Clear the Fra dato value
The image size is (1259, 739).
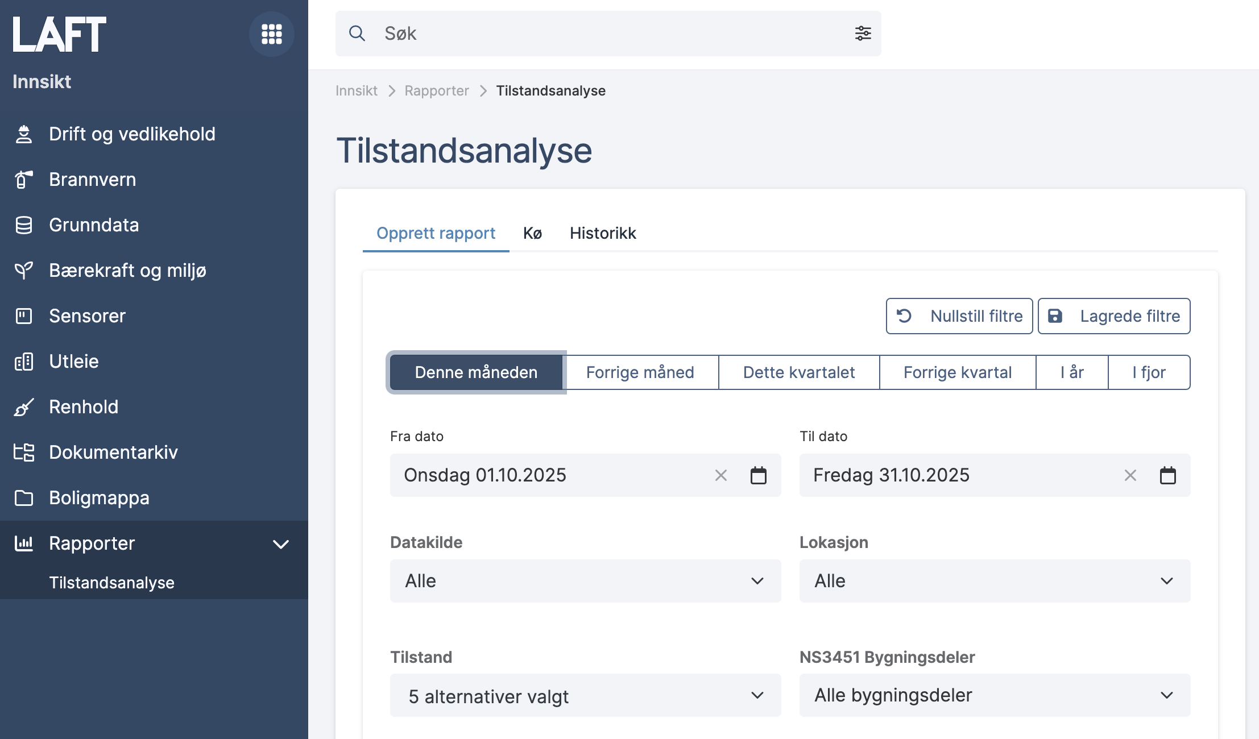coord(720,475)
